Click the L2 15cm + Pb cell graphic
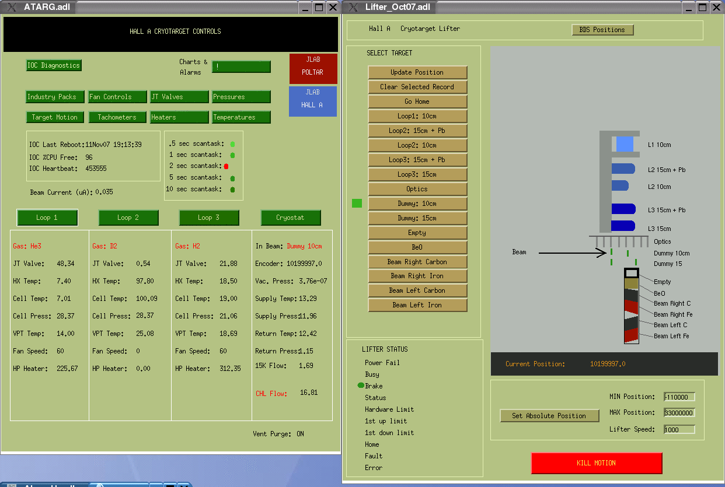 point(623,169)
